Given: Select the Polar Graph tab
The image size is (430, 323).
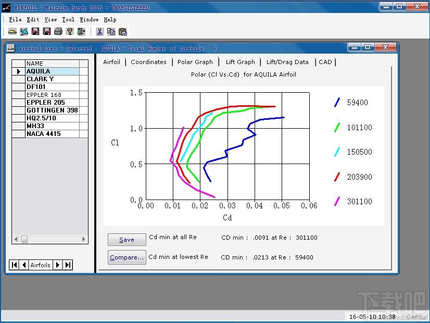Looking at the screenshot, I should [x=195, y=62].
